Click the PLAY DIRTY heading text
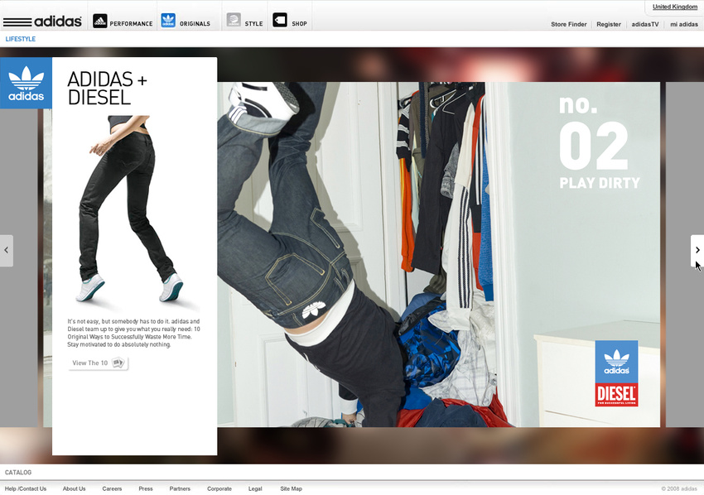704x495 pixels. tap(600, 183)
